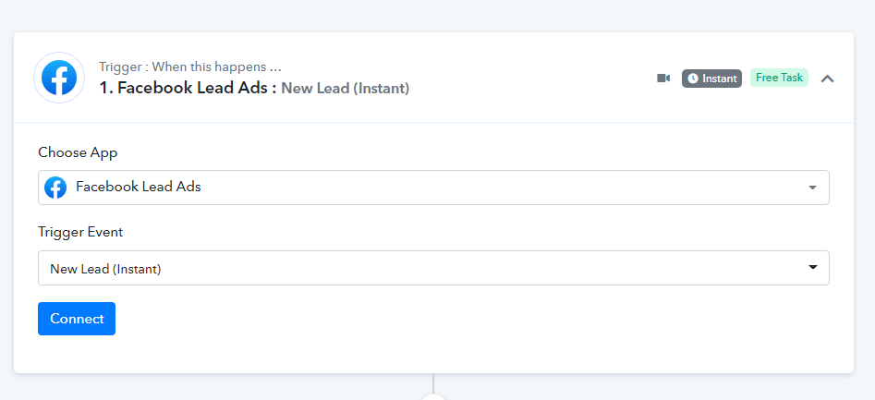Click the connector line beneath the trigger card
Viewport: 875px width, 400px height.
(x=433, y=383)
